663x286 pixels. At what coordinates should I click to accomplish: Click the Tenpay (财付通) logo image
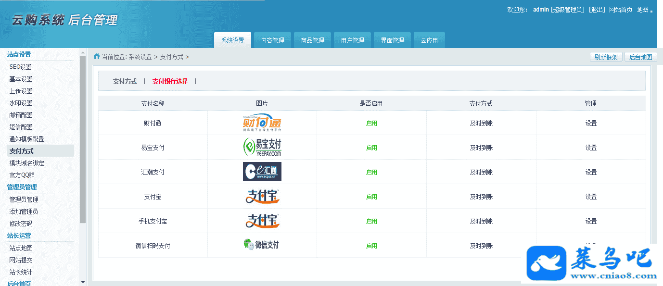point(262,123)
